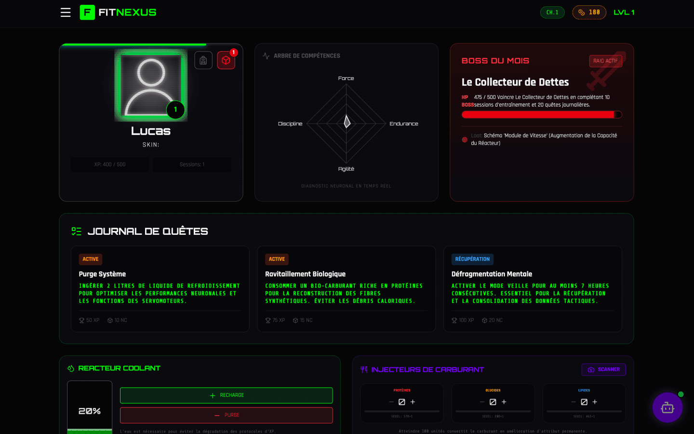
Task: Click the Journal de Quêtes list icon
Action: click(x=76, y=231)
